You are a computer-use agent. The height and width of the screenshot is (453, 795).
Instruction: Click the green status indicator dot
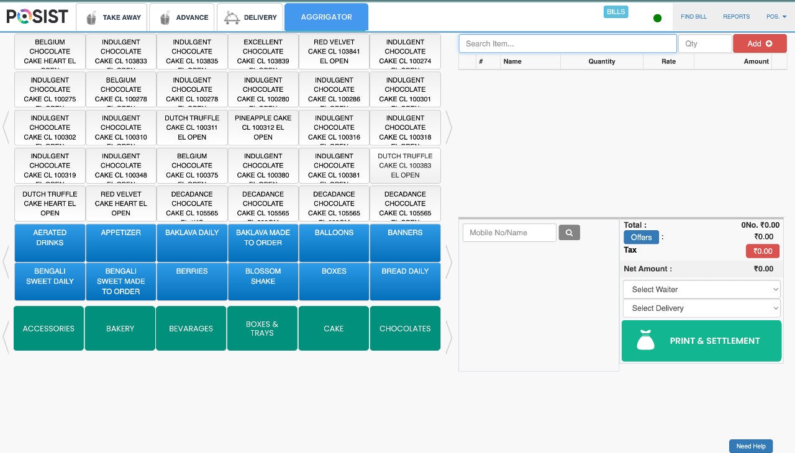pyautogui.click(x=657, y=18)
